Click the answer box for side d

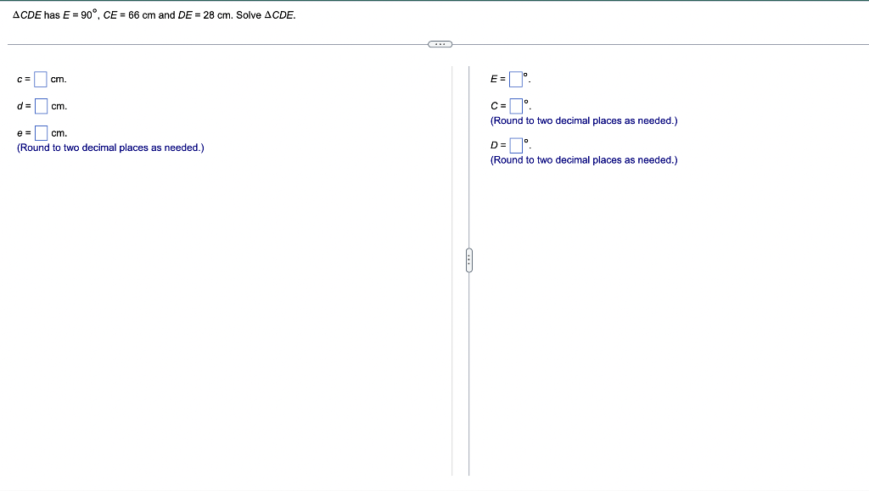pyautogui.click(x=40, y=105)
